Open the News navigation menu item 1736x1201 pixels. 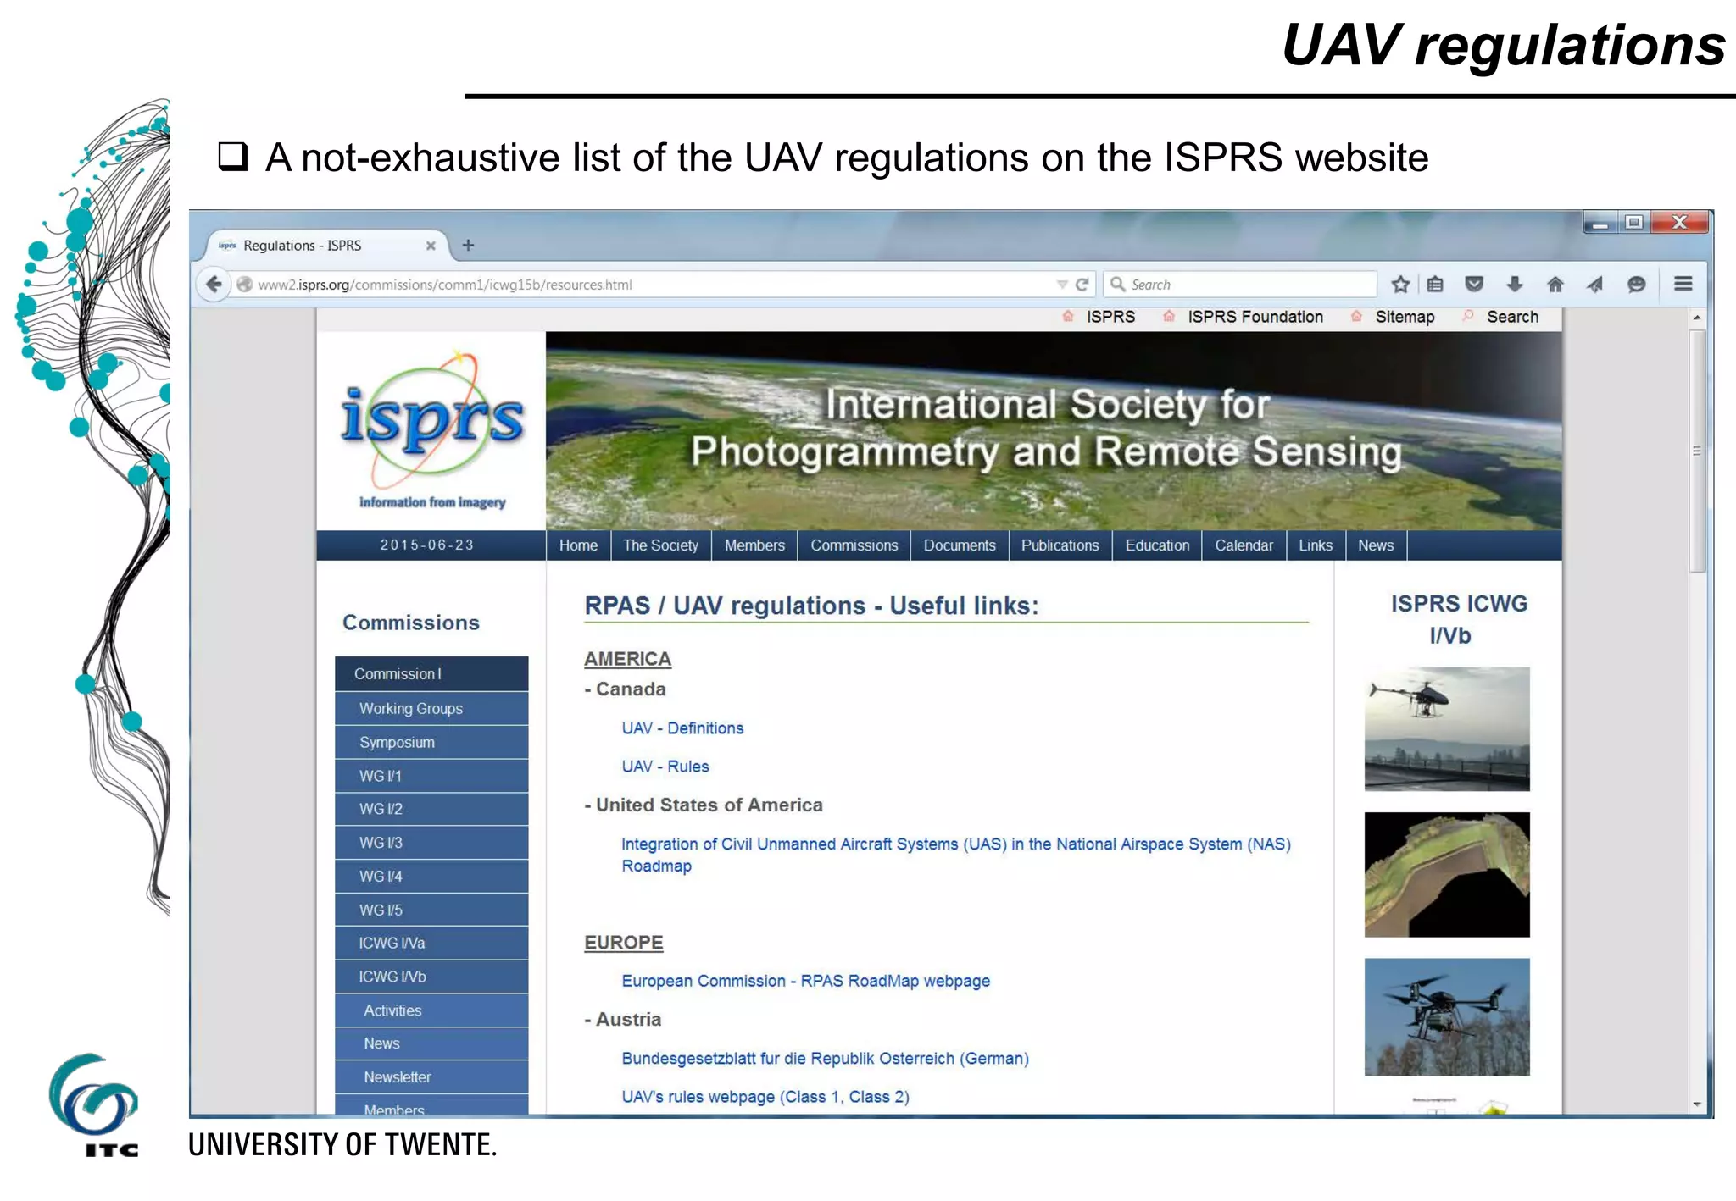(x=1376, y=545)
